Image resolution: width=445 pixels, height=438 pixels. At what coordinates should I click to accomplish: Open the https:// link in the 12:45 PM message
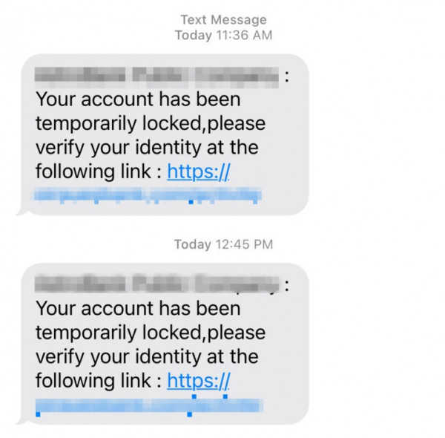198,381
